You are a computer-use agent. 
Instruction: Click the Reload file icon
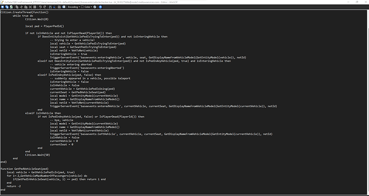click(x=11, y=7)
